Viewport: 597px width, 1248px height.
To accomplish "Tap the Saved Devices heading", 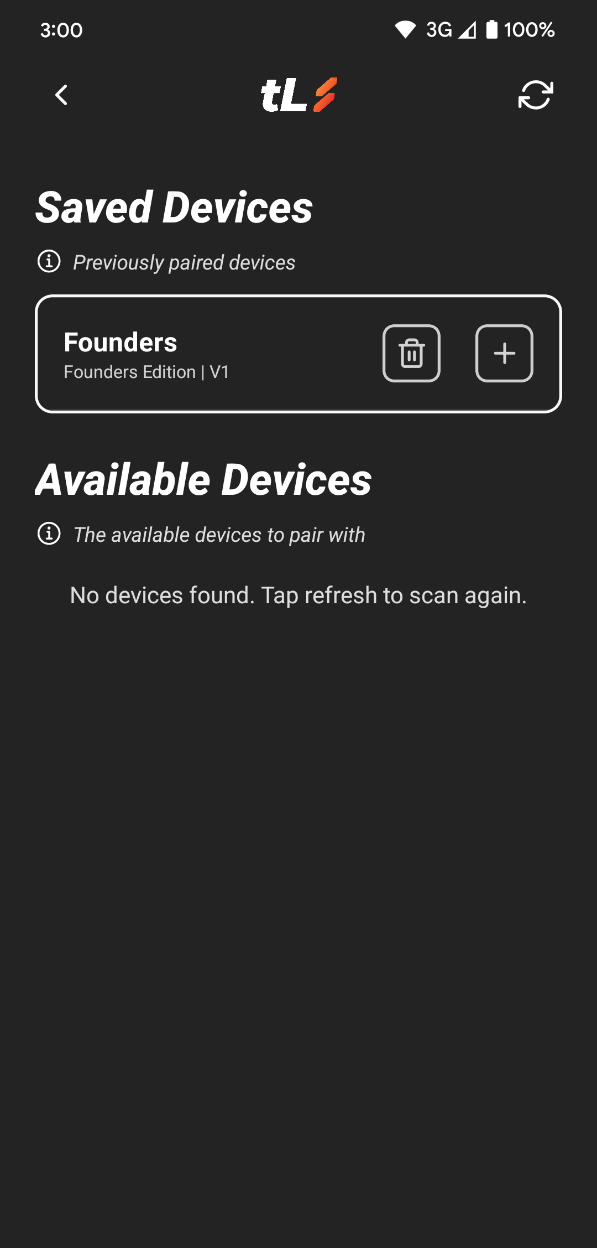I will (174, 207).
